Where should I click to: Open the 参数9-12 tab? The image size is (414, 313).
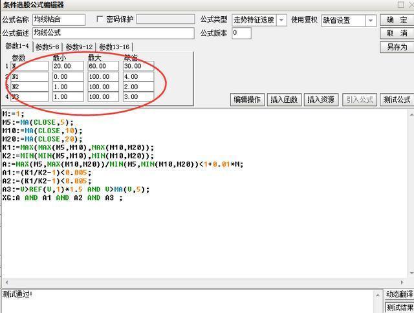click(79, 47)
